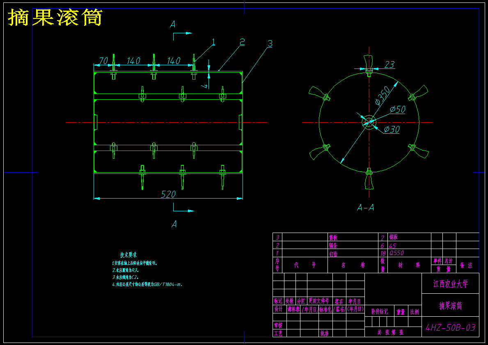Select the "单件" header cell
The width and height of the screenshot is (488, 345).
437,261
